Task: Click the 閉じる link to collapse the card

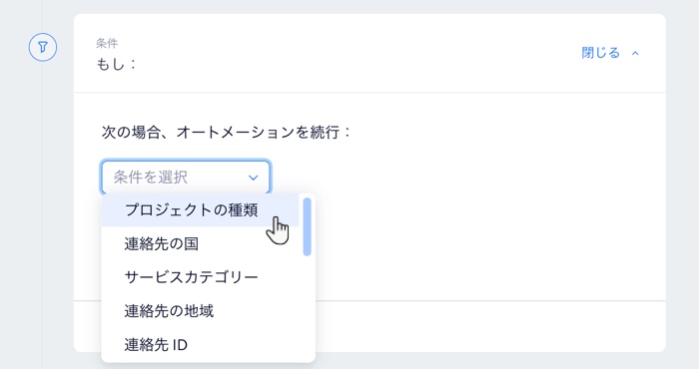Action: 600,53
